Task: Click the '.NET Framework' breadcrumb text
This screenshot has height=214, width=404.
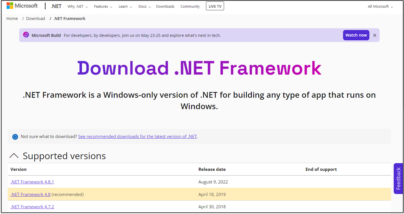Action: coord(69,19)
